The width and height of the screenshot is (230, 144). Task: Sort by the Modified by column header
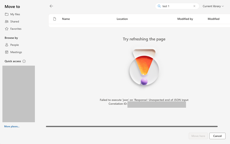pyautogui.click(x=185, y=19)
